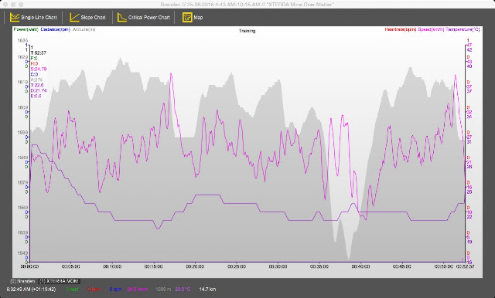The image size is (495, 298).
Task: Click the '6:32:49 AM (+01:19:42)' timestamp
Action: click(x=31, y=290)
